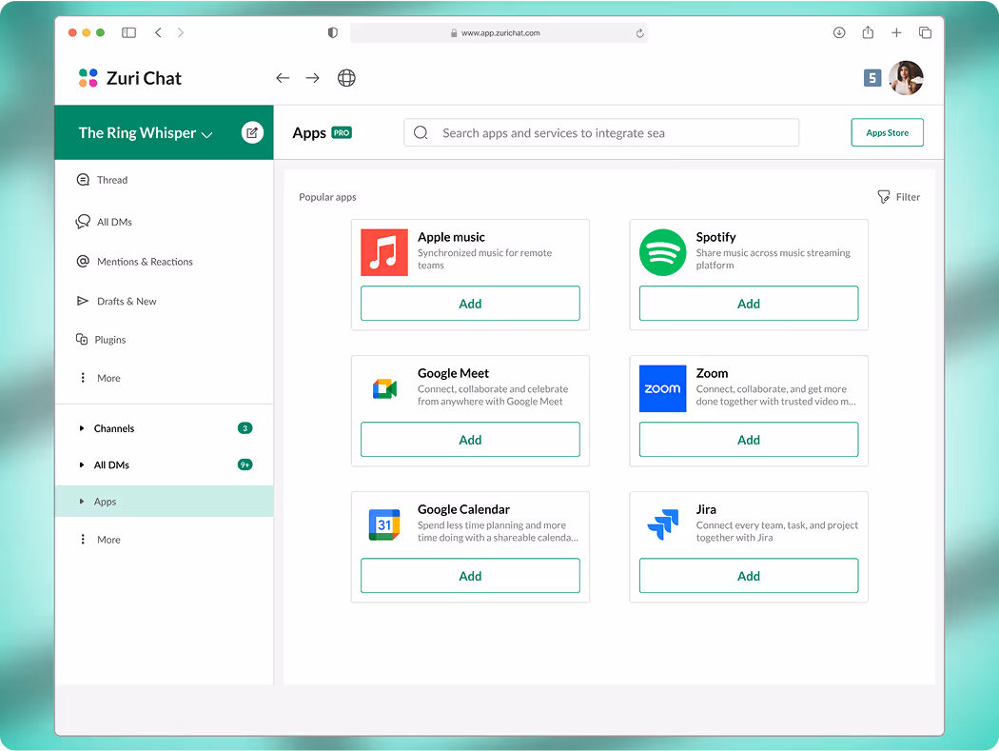Image resolution: width=999 pixels, height=751 pixels.
Task: Click the search magnifier icon
Action: [421, 132]
